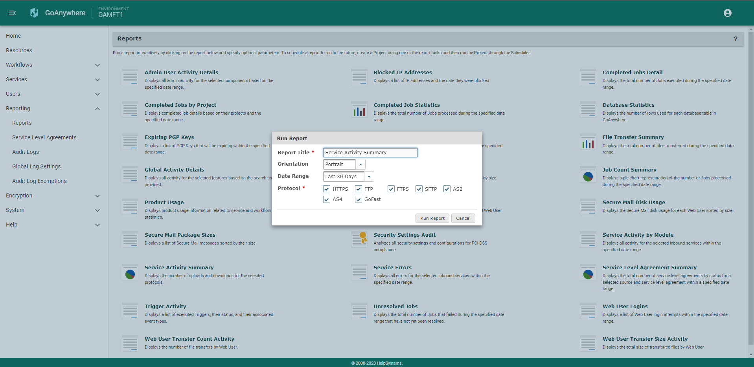The height and width of the screenshot is (367, 754).
Task: Uncheck the AS2 protocol checkbox
Action: click(x=447, y=189)
